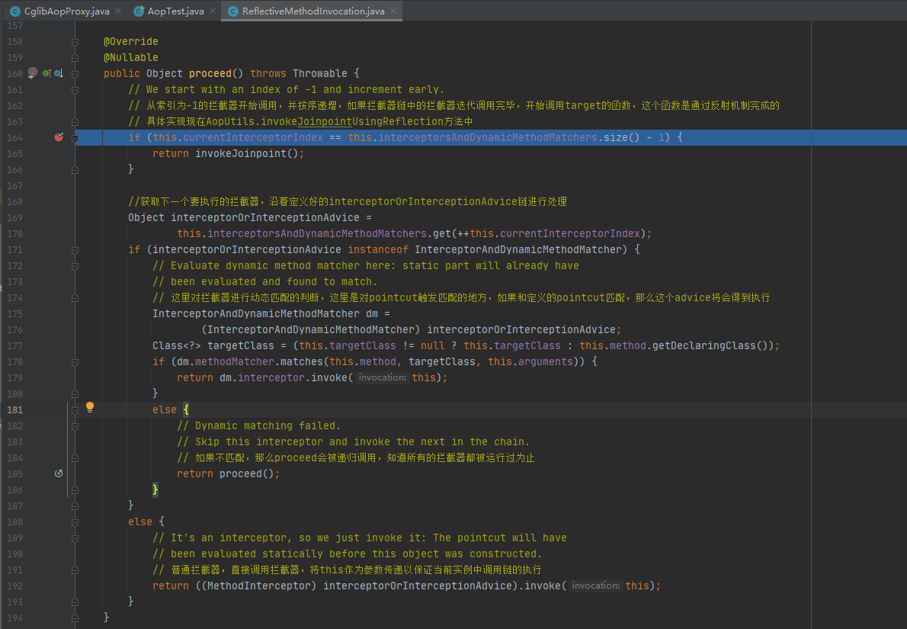Collapse the proceed() method fold at line 160
Image resolution: width=907 pixels, height=629 pixels.
click(75, 73)
